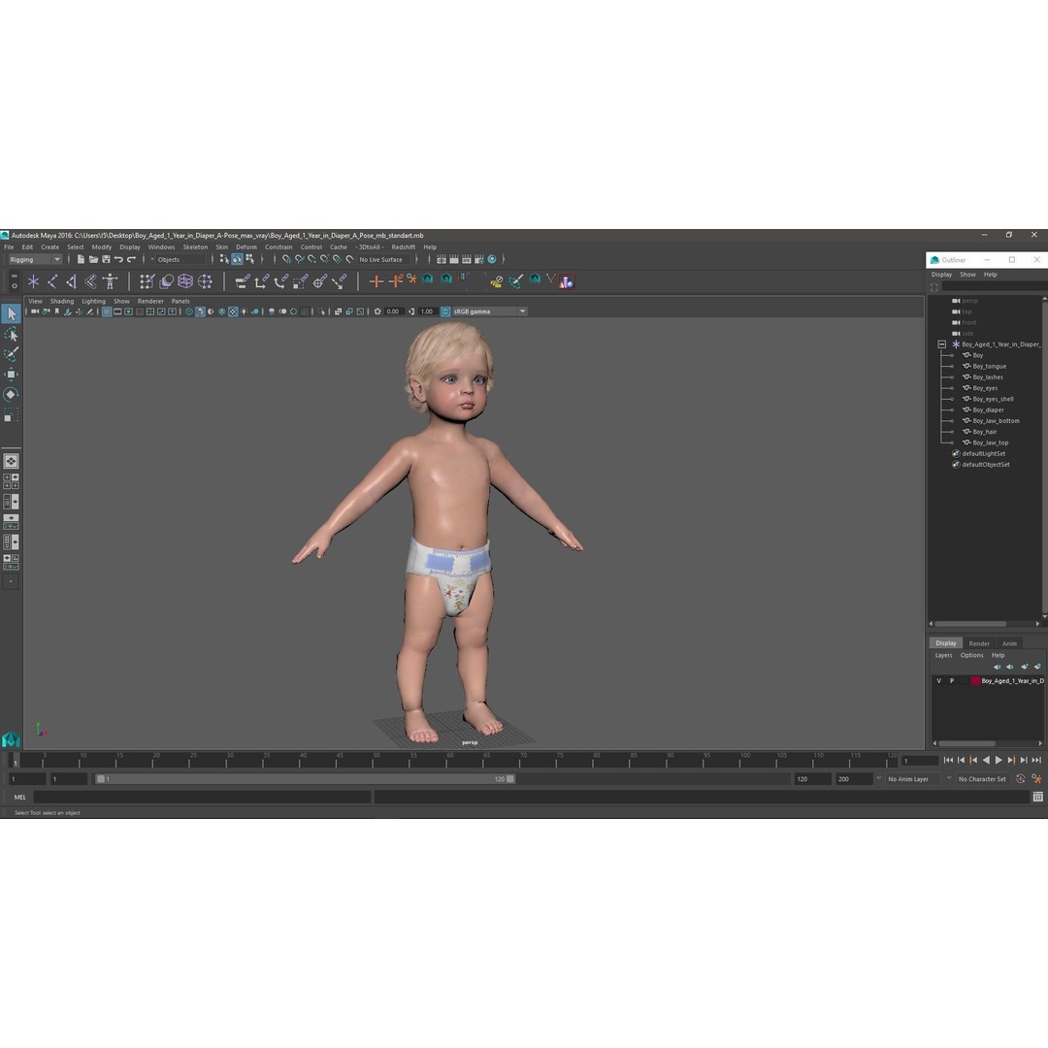Save scene with the floppy disk icon
The height and width of the screenshot is (1048, 1048).
click(x=106, y=259)
